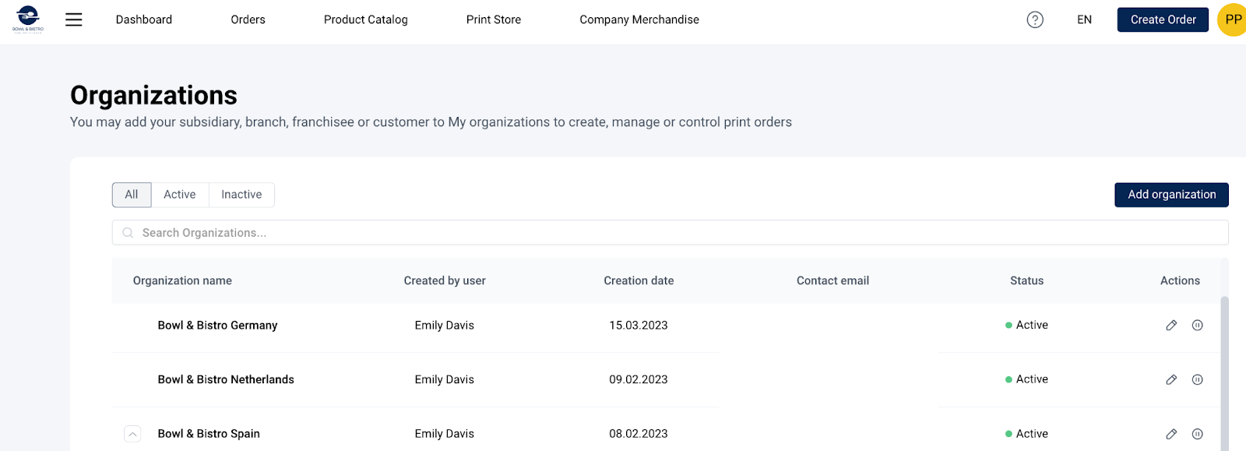Click the Organization name column header

click(x=182, y=280)
